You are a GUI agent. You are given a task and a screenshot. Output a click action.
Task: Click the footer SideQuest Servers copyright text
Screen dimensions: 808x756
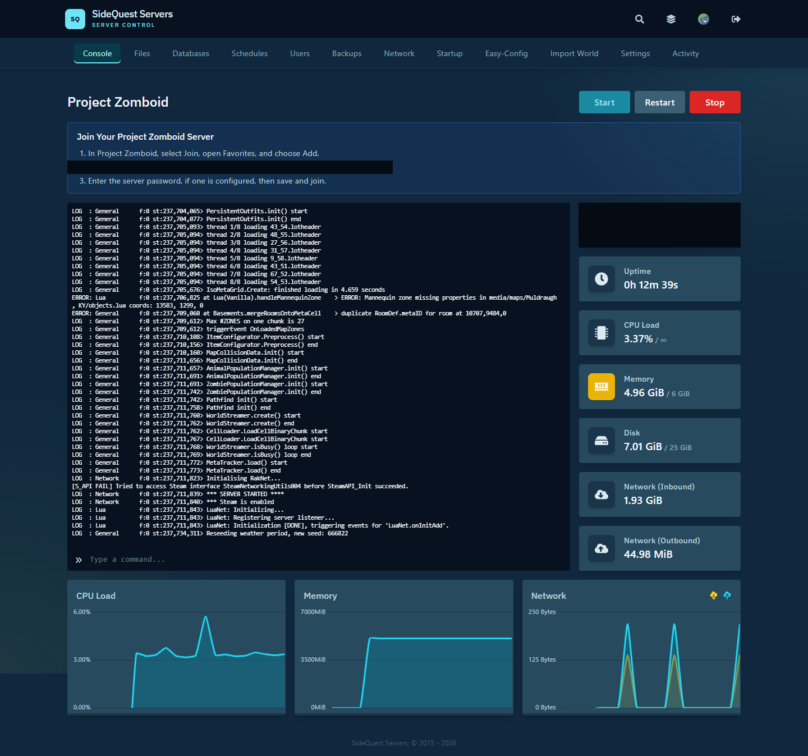click(404, 743)
